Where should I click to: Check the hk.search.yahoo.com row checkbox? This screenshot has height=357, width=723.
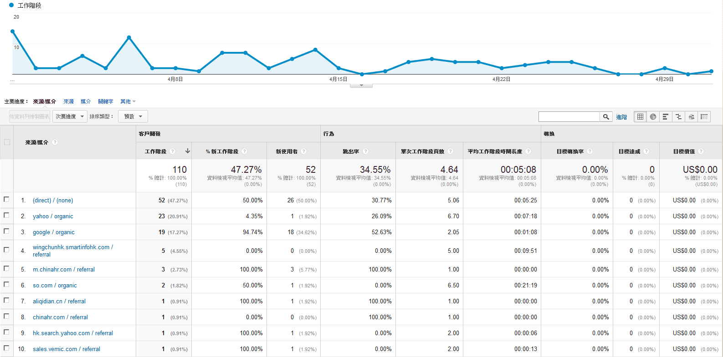(6, 332)
